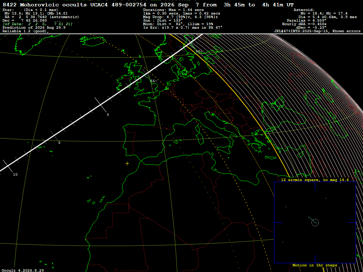Click the green 'of Date' coordinates line
The height and width of the screenshot is (272, 363).
[38, 24]
